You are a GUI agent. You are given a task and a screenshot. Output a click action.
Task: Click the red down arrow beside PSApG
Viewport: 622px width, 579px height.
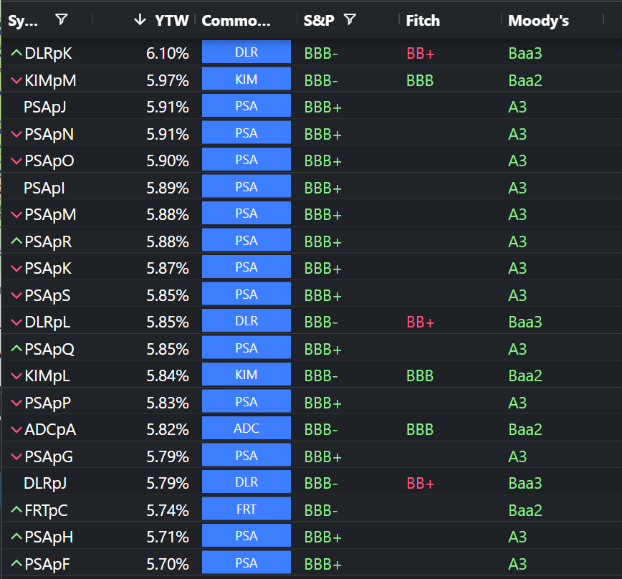coord(16,456)
